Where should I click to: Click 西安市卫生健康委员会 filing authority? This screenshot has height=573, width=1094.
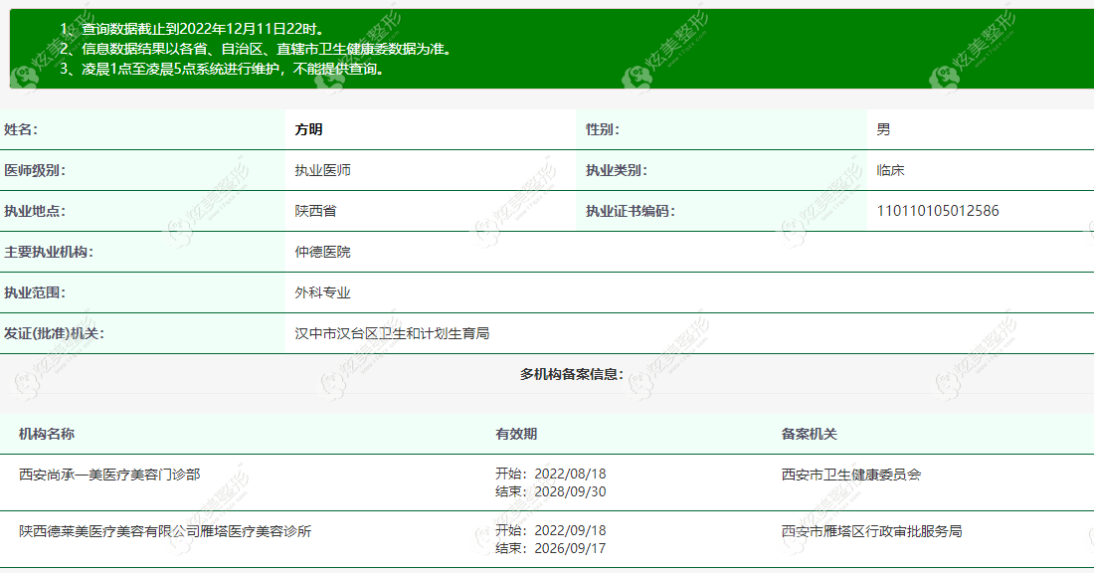point(851,475)
